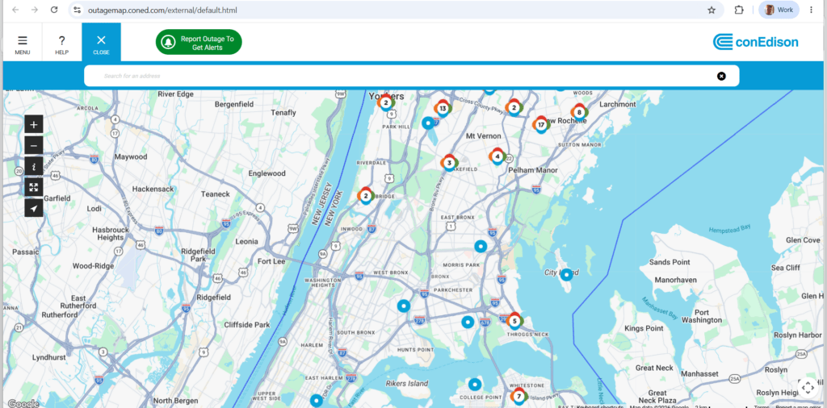Toggle full-extent map view icon
The width and height of the screenshot is (827, 408).
(x=34, y=187)
